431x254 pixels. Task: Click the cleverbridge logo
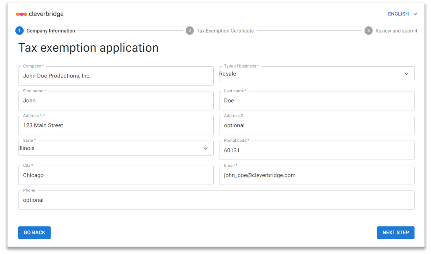[x=40, y=14]
